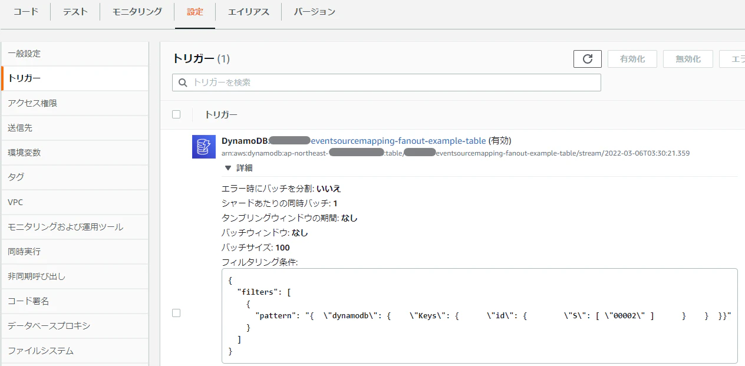Select トリガー in the sidebar
The image size is (745, 366).
click(75, 78)
